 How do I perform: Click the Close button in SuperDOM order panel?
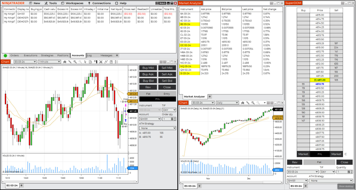(x=345, y=162)
